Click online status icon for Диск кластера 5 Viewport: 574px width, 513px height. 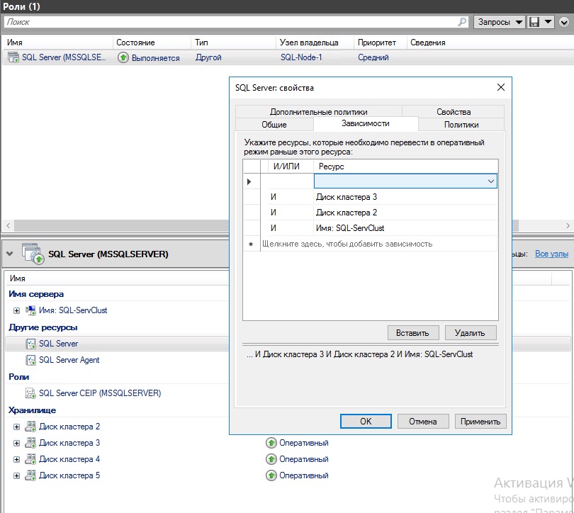(x=271, y=475)
